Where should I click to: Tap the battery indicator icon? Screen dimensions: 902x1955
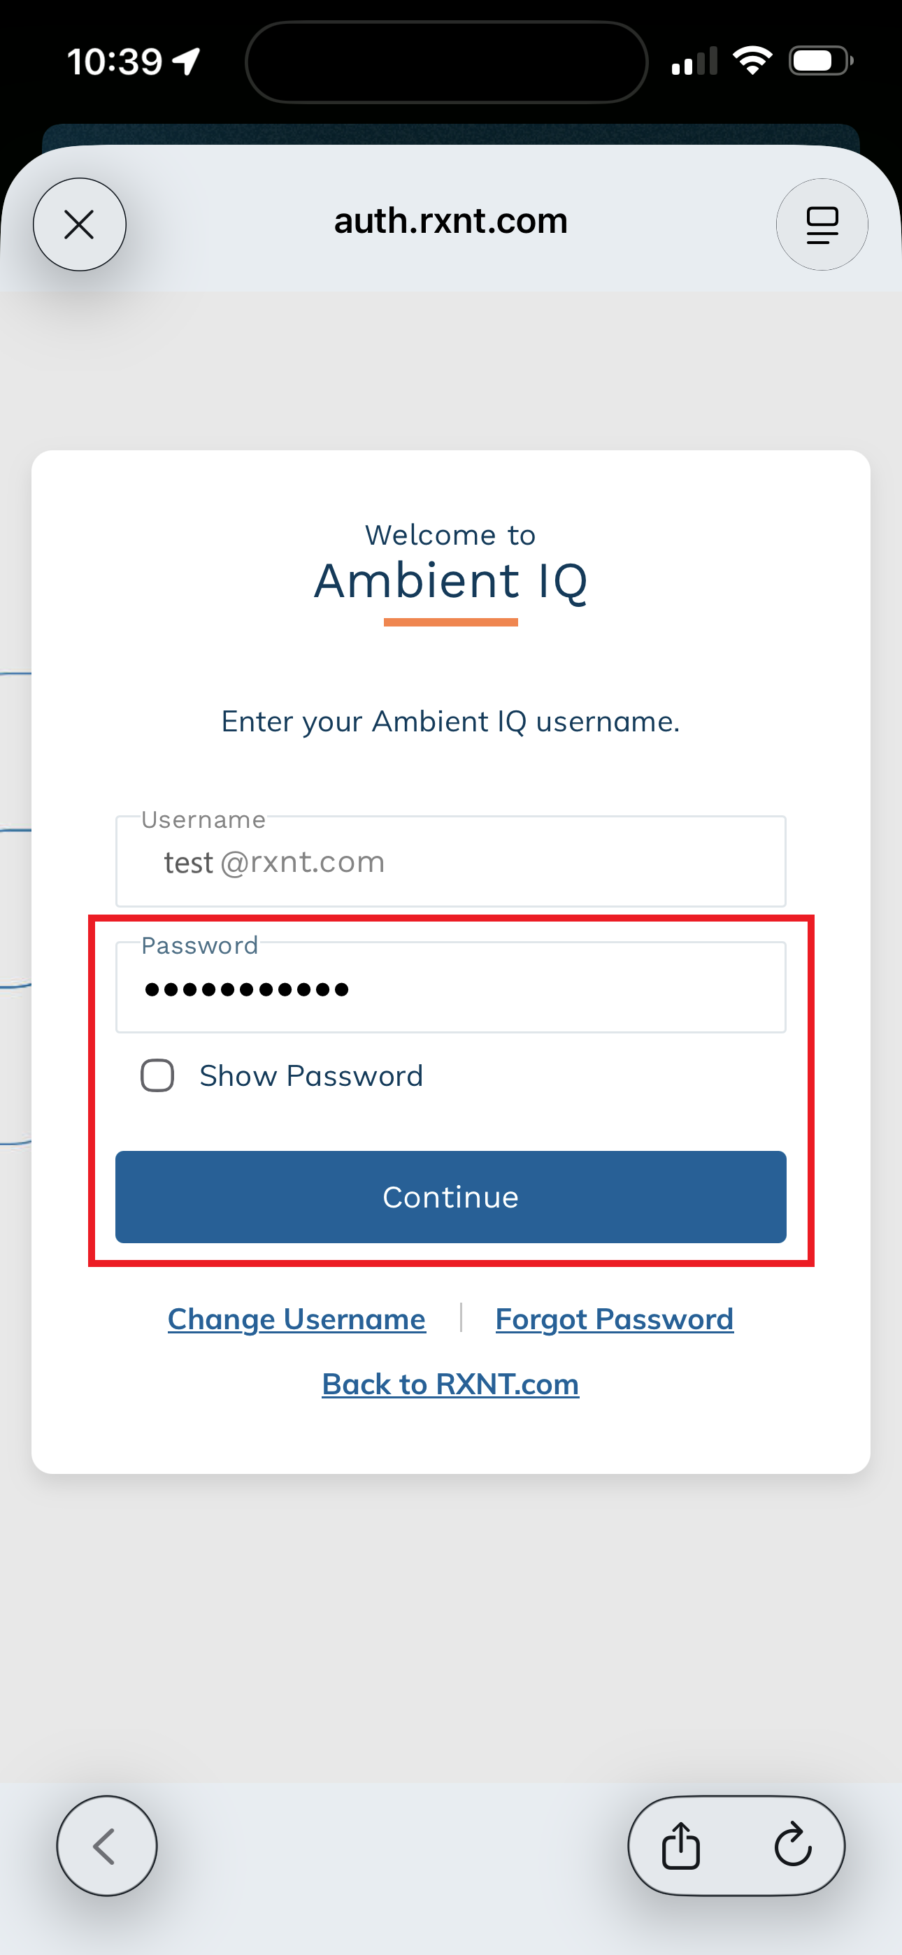point(820,61)
